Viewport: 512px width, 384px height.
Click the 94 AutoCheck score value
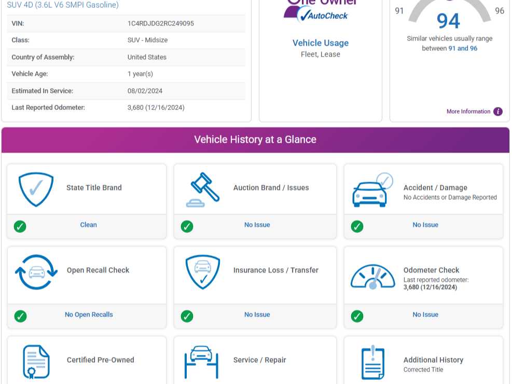[x=448, y=21]
